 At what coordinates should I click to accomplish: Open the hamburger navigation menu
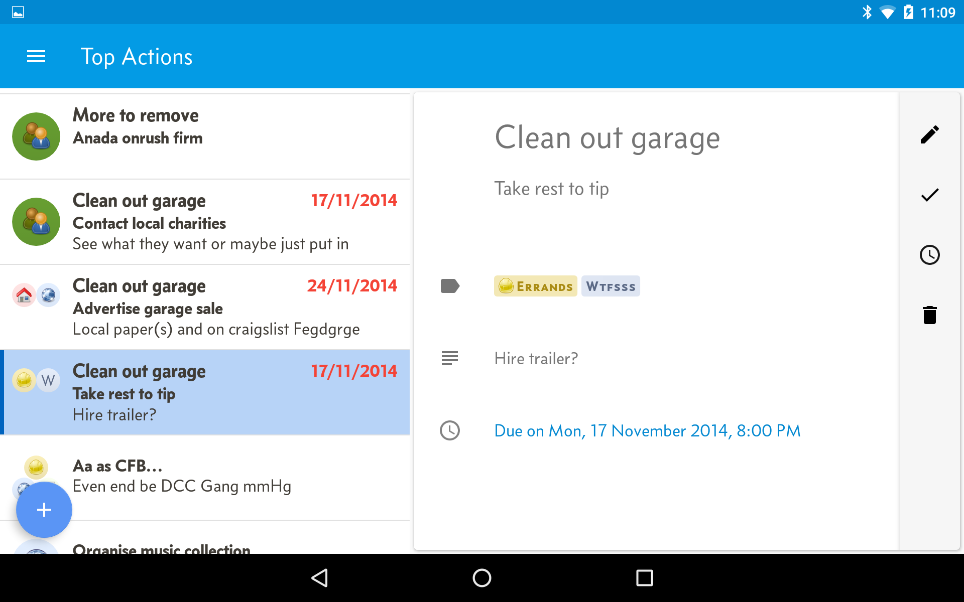[36, 57]
